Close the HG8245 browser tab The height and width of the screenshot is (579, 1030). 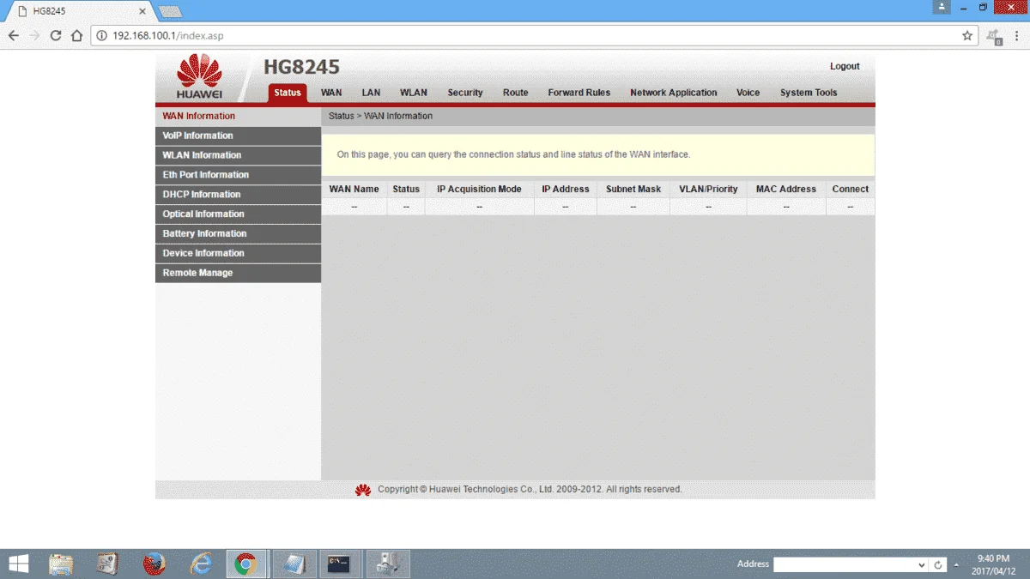pyautogui.click(x=142, y=11)
